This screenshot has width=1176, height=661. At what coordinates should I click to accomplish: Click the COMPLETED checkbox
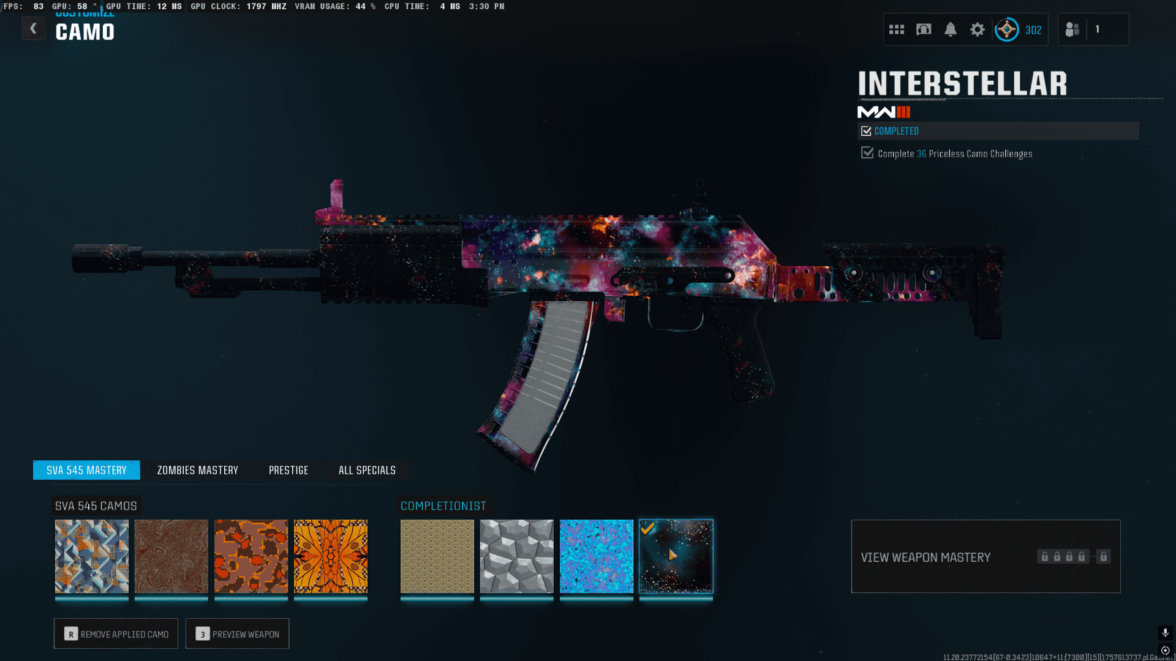[866, 131]
